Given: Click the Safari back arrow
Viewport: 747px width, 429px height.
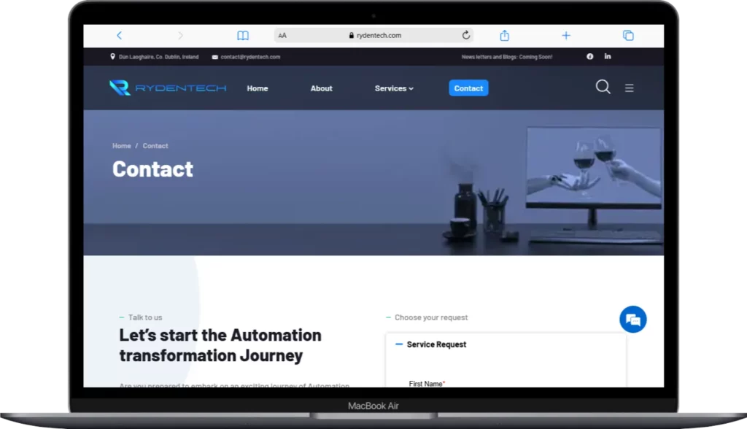Looking at the screenshot, I should 119,35.
